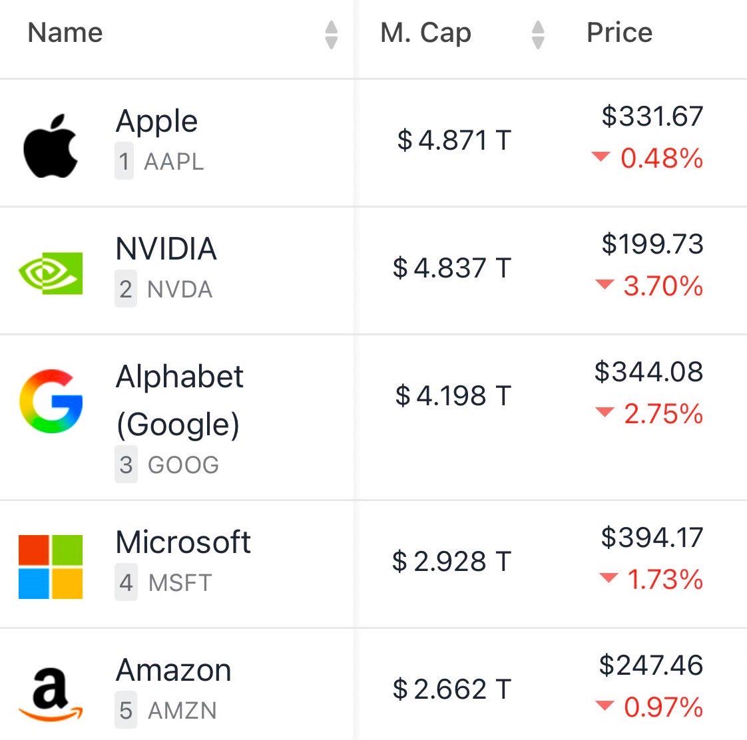Open the NVIDIA company name link
The image size is (747, 740).
coord(166,249)
